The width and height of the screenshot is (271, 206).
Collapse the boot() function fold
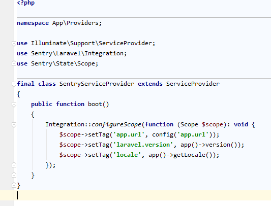pos(14,104)
